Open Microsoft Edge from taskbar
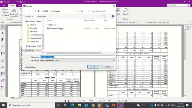This screenshot has width=192, height=108. click(x=72, y=105)
